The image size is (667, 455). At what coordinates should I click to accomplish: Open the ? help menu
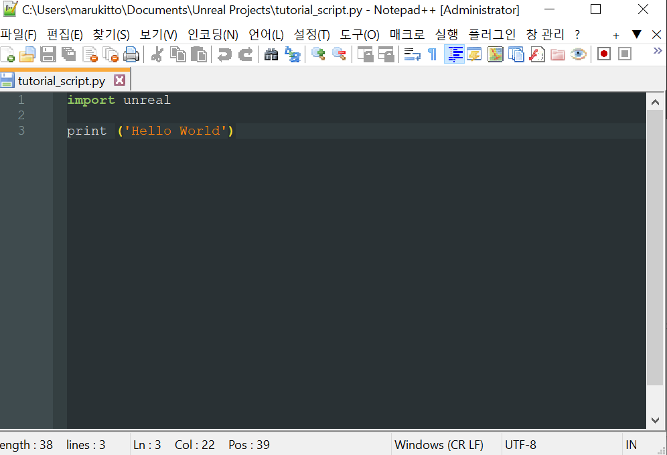[577, 34]
